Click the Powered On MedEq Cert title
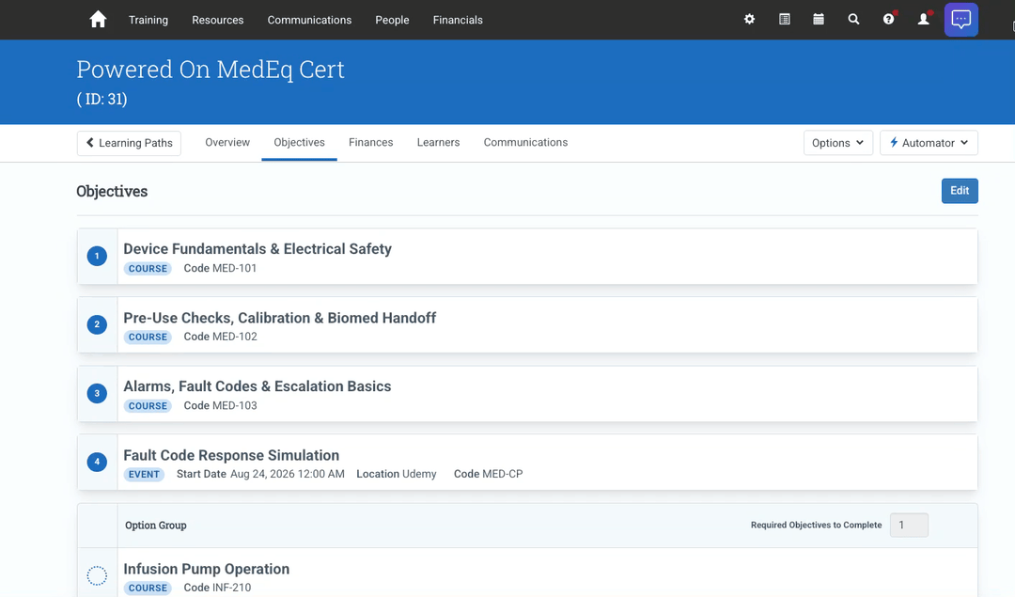 [x=211, y=70]
